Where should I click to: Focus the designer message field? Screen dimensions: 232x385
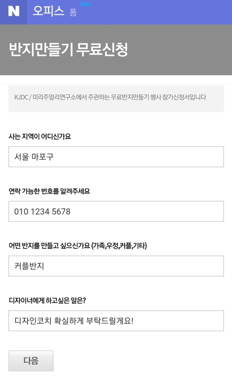click(116, 321)
